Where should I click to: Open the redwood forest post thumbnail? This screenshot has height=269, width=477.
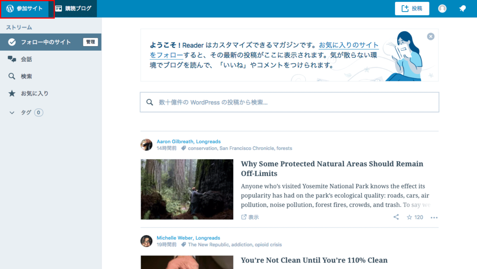click(187, 189)
